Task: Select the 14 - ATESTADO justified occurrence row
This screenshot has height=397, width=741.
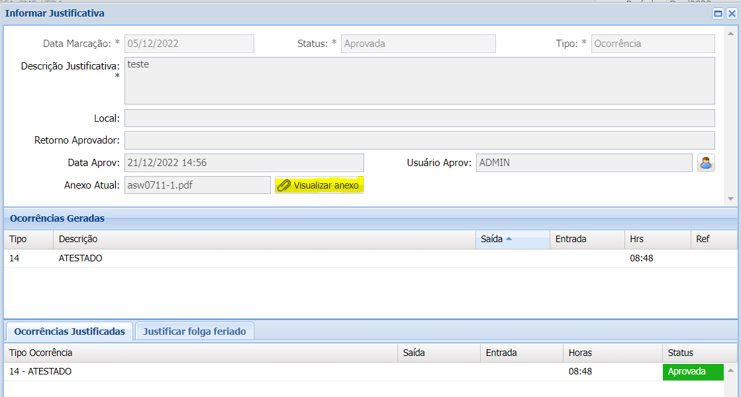Action: 364,371
